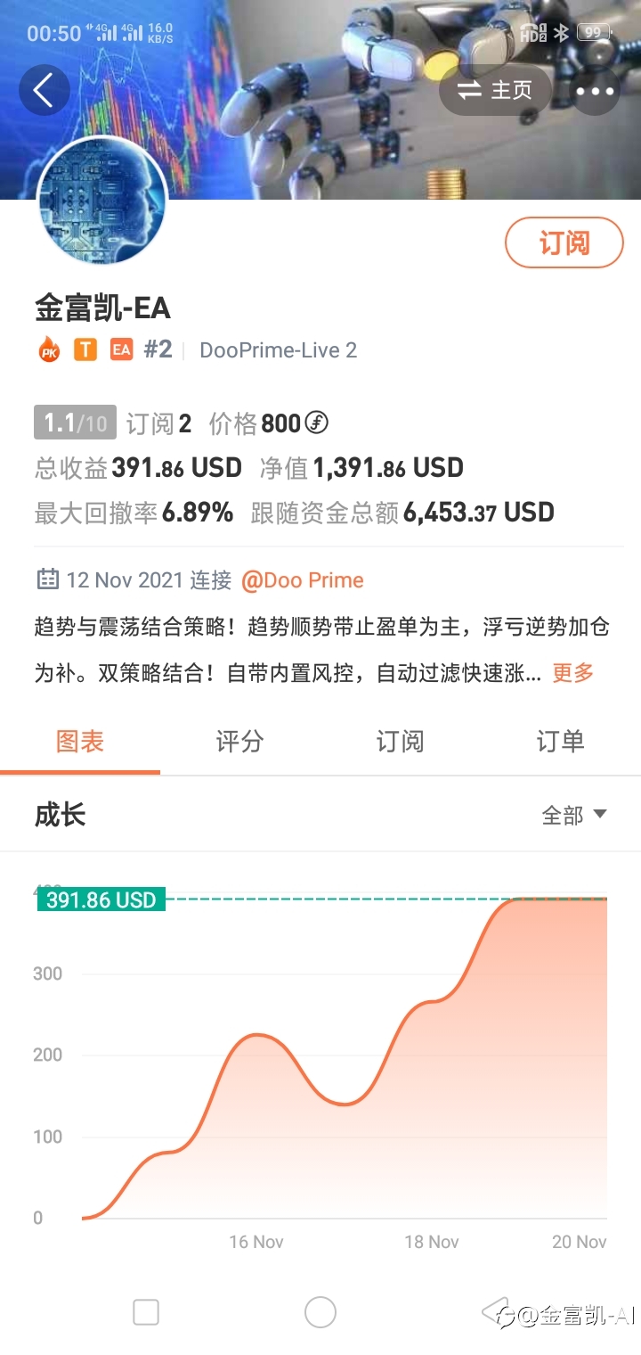Tap the EA badge icon

(121, 350)
